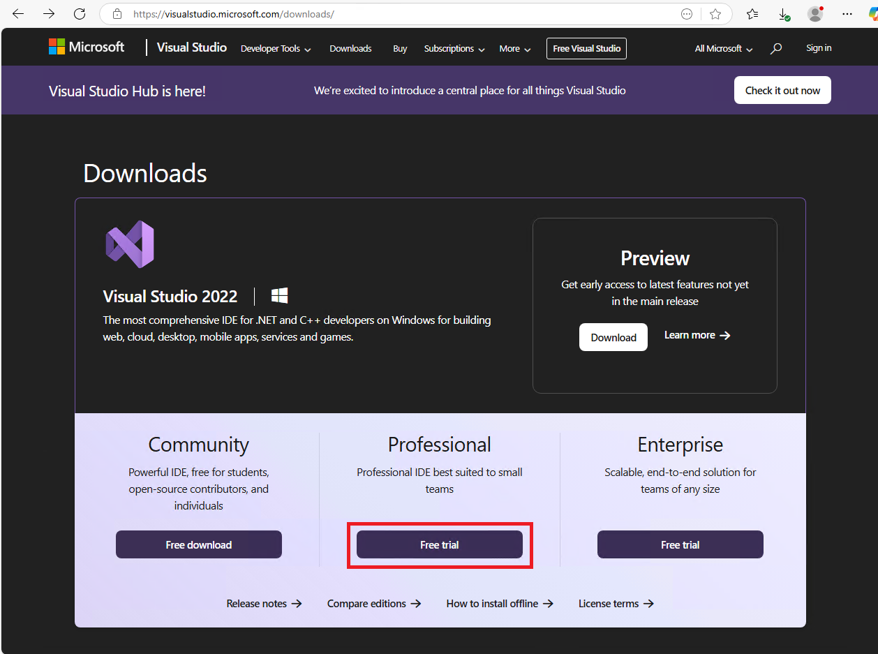Go back using the browser back arrow

pyautogui.click(x=18, y=14)
